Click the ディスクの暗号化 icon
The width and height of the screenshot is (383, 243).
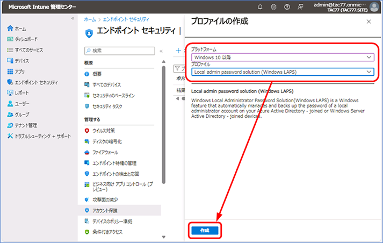click(x=86, y=141)
